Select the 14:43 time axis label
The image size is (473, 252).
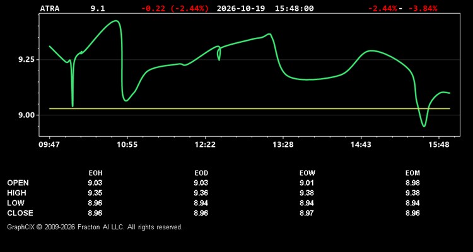point(361,145)
